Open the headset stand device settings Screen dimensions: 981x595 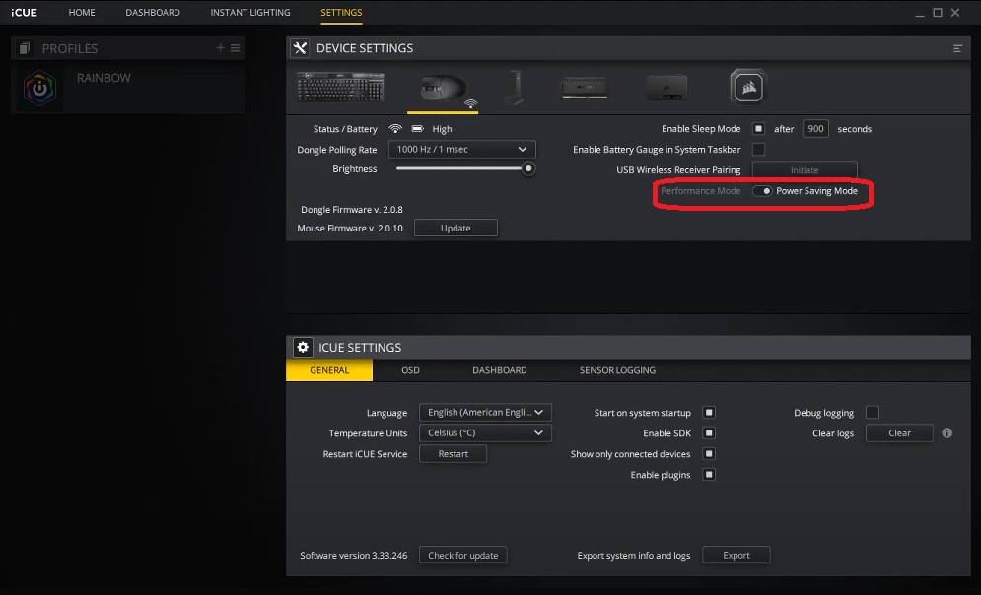click(x=514, y=87)
